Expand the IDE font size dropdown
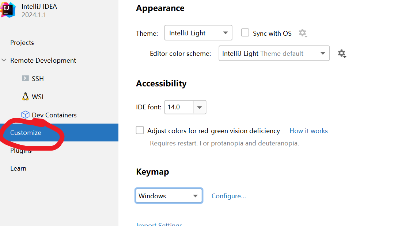This screenshot has width=394, height=226. (x=200, y=107)
